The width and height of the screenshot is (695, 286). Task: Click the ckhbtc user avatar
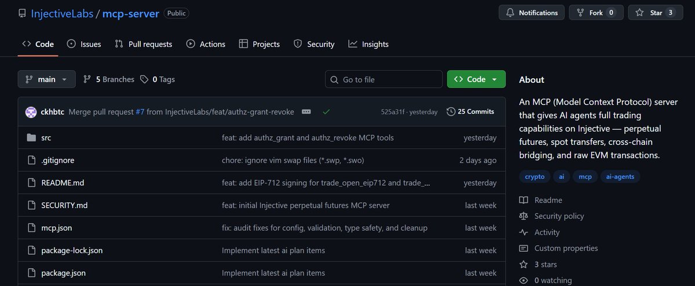31,112
